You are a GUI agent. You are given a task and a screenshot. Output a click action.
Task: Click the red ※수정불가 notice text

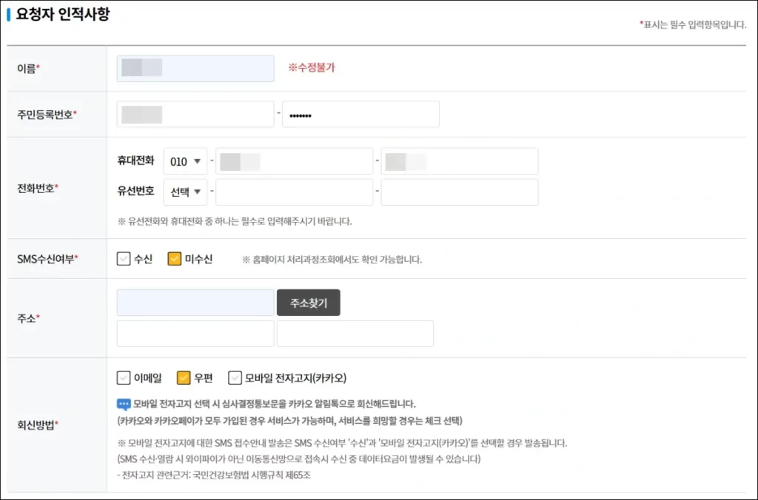point(312,67)
